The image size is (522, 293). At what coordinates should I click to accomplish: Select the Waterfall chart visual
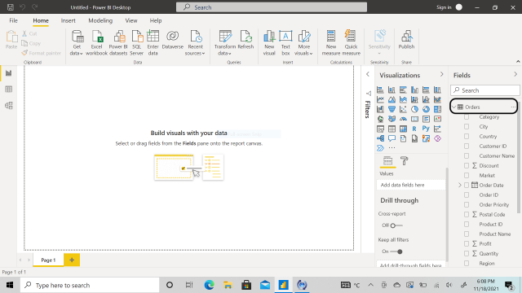tap(380, 109)
